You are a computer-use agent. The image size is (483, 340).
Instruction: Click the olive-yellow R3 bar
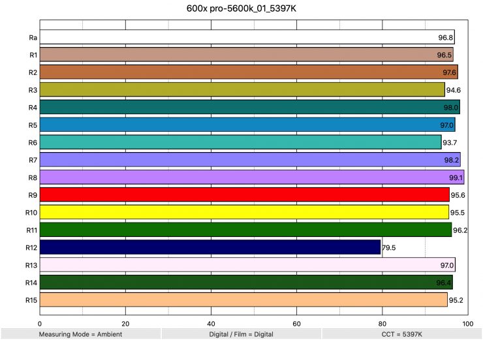tap(242, 89)
